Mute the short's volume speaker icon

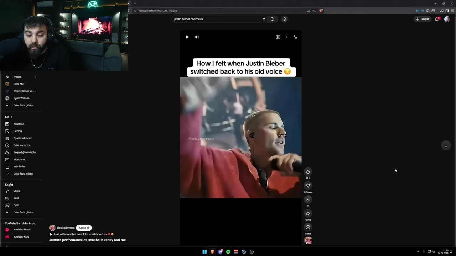coord(197,37)
